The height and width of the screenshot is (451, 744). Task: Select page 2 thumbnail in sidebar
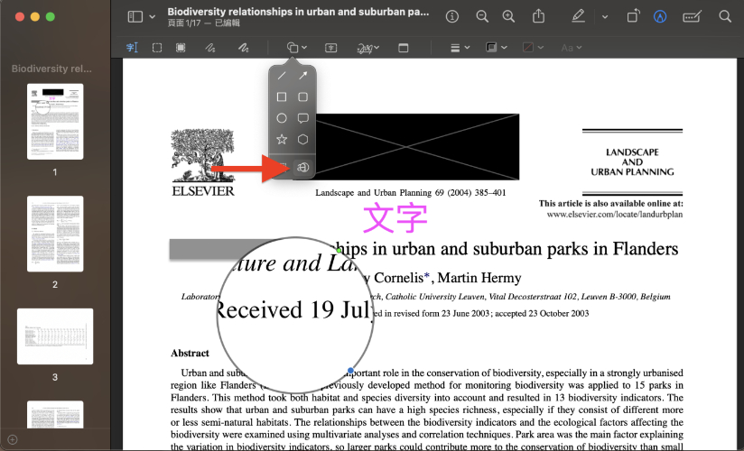click(x=55, y=234)
